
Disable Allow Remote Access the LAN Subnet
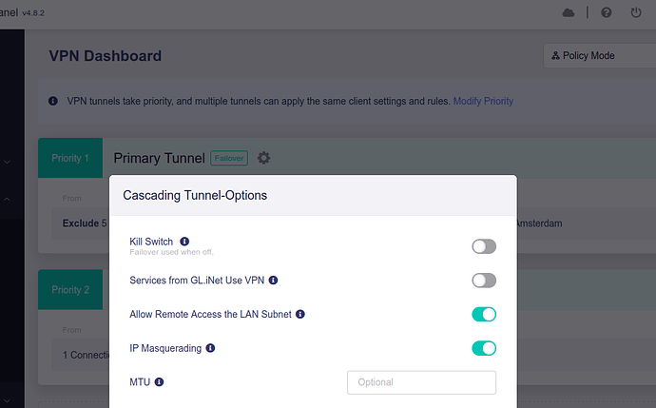(x=484, y=314)
